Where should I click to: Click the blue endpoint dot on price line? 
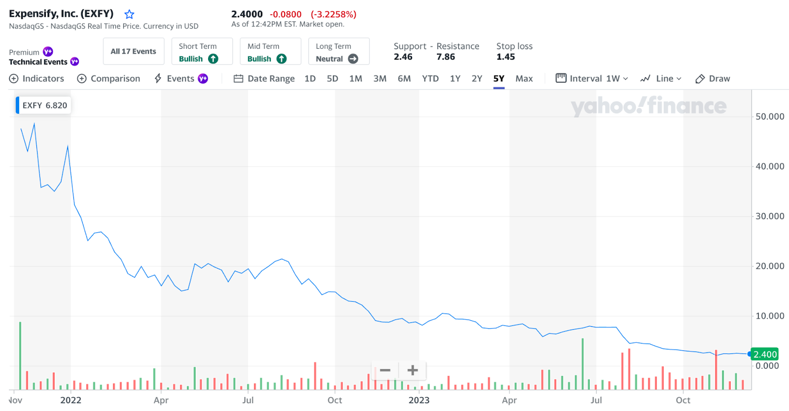pyautogui.click(x=750, y=354)
